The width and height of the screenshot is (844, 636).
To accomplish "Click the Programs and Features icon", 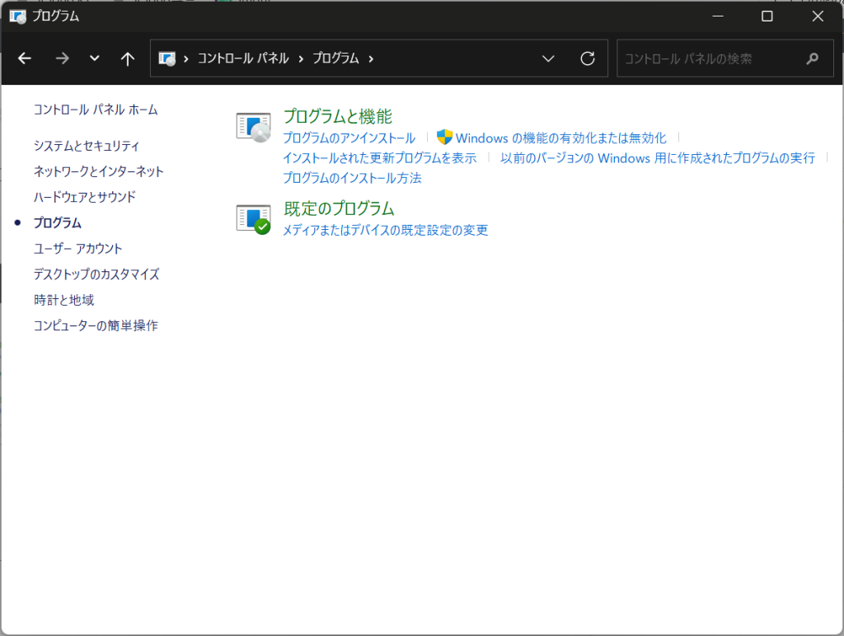I will point(253,127).
